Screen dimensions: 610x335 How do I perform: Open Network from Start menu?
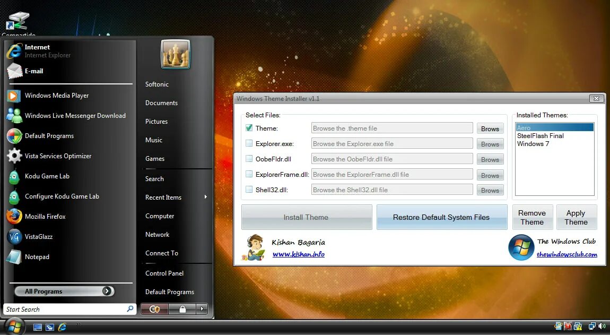point(157,235)
